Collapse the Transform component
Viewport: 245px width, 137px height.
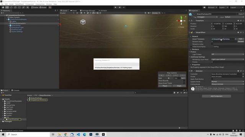pos(190,21)
